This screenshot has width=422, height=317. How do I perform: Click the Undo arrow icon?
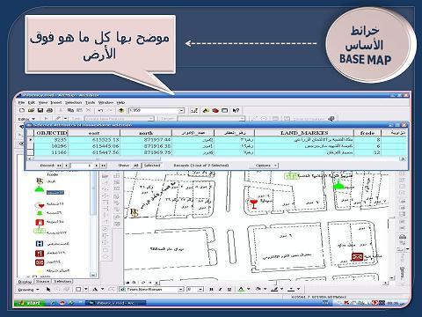(x=100, y=111)
